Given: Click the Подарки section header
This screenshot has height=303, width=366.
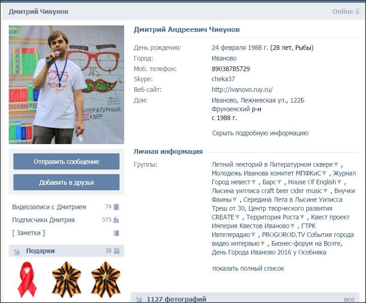Looking at the screenshot, I should 66,251.
